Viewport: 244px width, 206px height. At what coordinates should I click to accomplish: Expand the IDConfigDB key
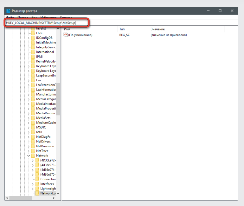click(29, 38)
